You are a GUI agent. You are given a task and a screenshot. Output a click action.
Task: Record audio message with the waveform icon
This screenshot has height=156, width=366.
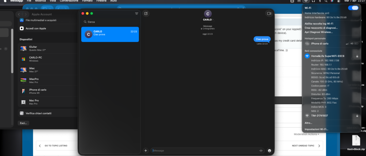261,151
